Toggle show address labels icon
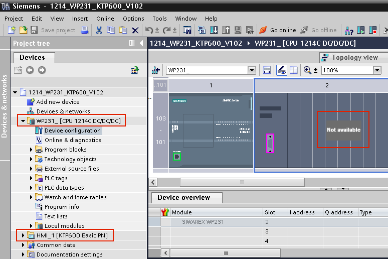 [267, 70]
